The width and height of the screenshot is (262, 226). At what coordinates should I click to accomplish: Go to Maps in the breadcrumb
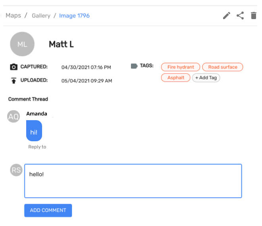(x=13, y=16)
